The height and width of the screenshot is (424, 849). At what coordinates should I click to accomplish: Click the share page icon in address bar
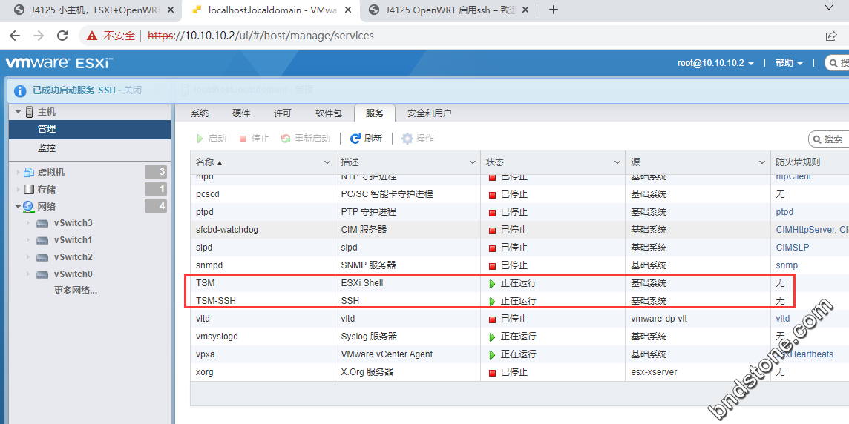coord(831,36)
